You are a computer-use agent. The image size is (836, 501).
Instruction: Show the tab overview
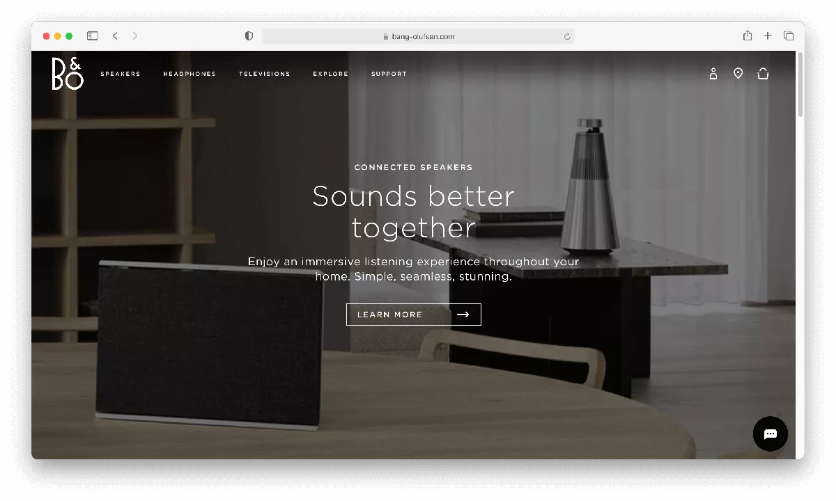(789, 35)
